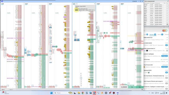
Task: Open the Инвестиции в бизнес для каждого chat
Action: 156,82
